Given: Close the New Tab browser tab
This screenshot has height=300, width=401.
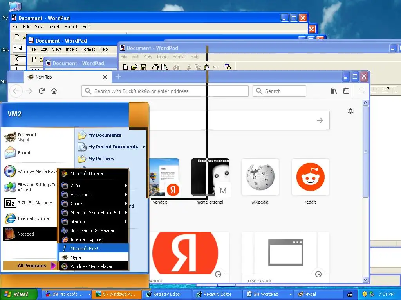Looking at the screenshot, I should 105,77.
